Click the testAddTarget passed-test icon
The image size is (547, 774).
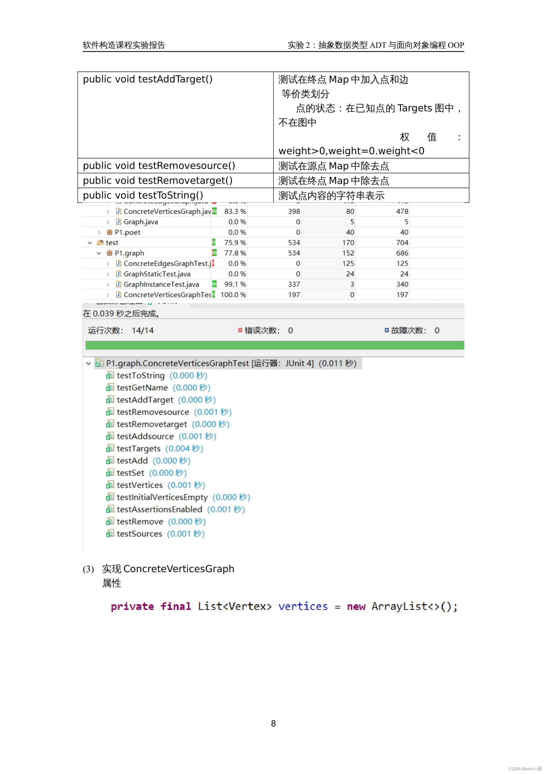point(110,400)
